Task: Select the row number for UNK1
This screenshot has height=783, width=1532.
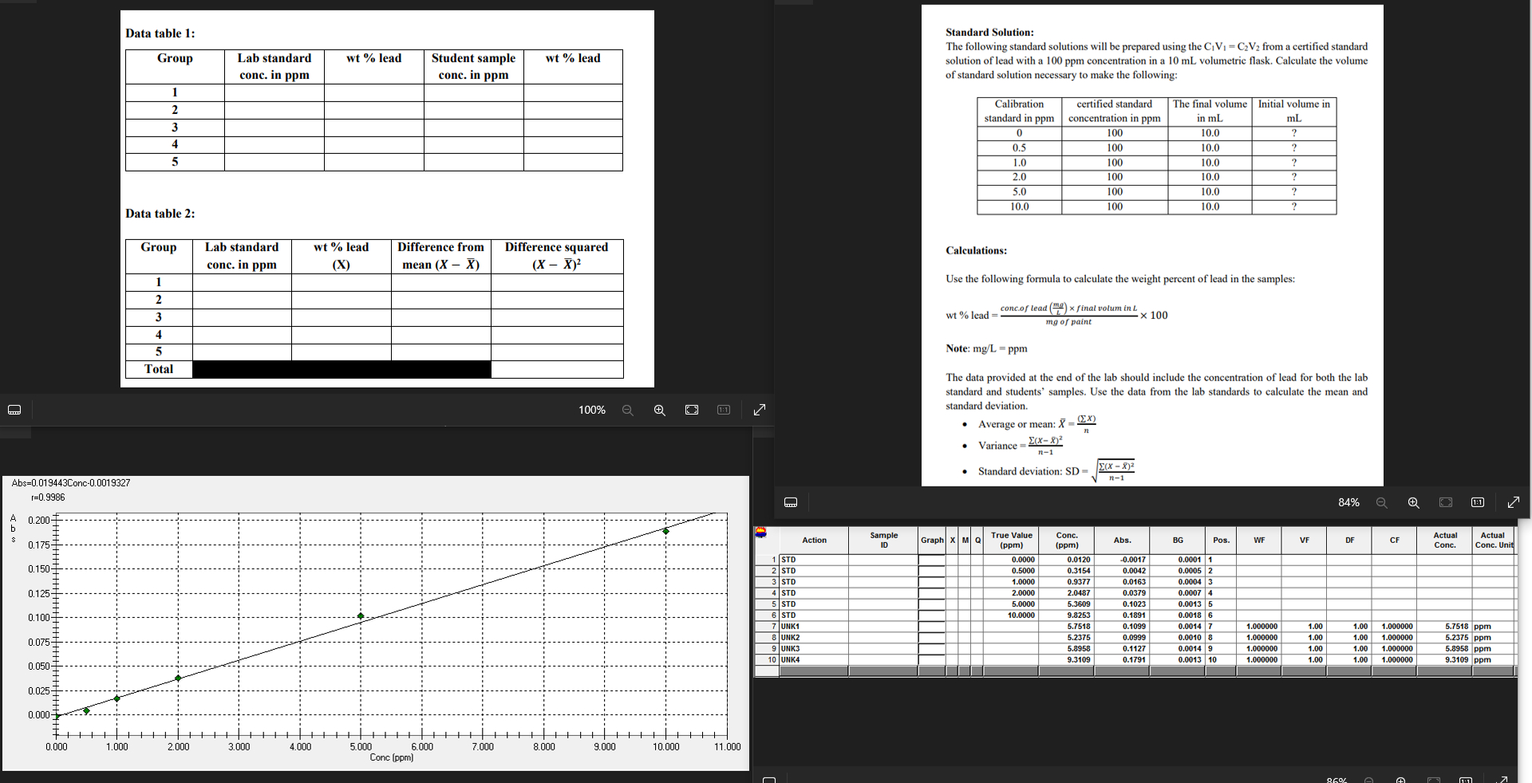Action: 772,626
